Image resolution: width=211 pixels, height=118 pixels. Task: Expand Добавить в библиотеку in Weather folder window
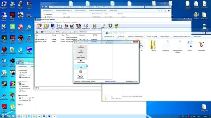[x=64, y=10]
